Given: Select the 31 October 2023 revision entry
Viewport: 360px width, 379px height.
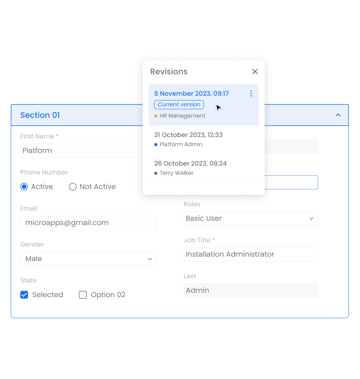Looking at the screenshot, I should (x=188, y=135).
